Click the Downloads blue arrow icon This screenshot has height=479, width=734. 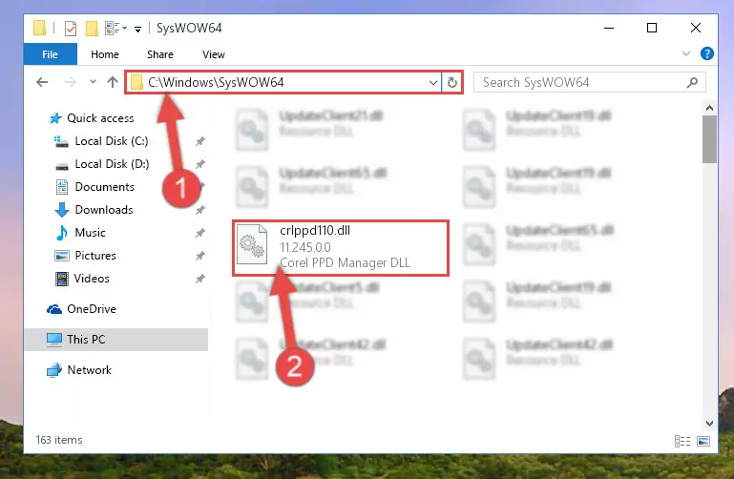click(62, 210)
